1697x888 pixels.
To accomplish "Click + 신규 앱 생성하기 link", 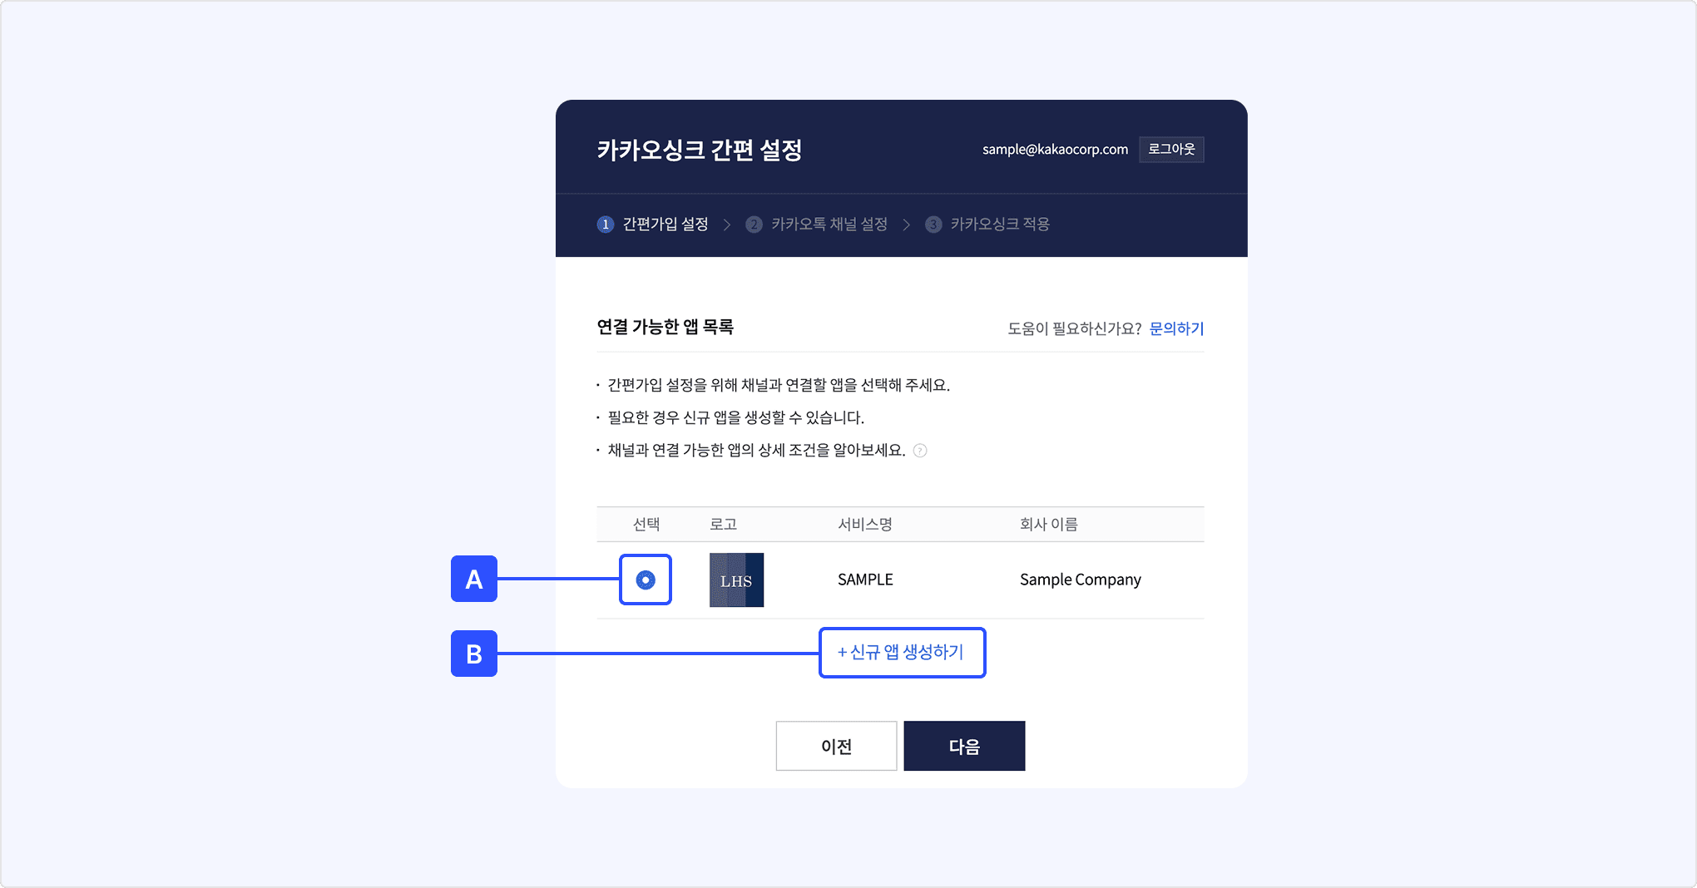I will pos(901,652).
